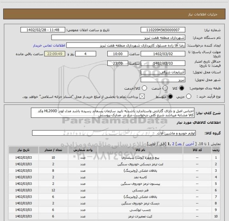The image size is (229, 221).
Task: Select row فنر دیسکی
Action: (x=114, y=190)
